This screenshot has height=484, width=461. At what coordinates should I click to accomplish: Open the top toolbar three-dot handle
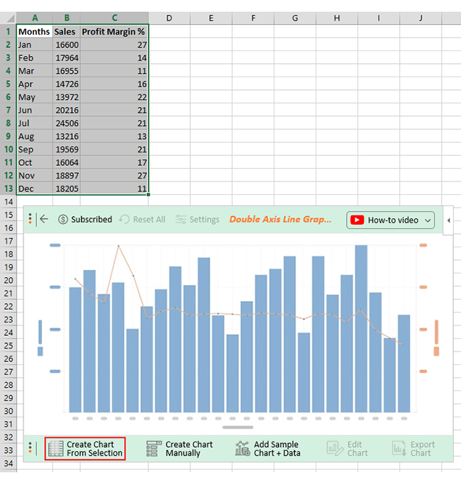tap(30, 218)
